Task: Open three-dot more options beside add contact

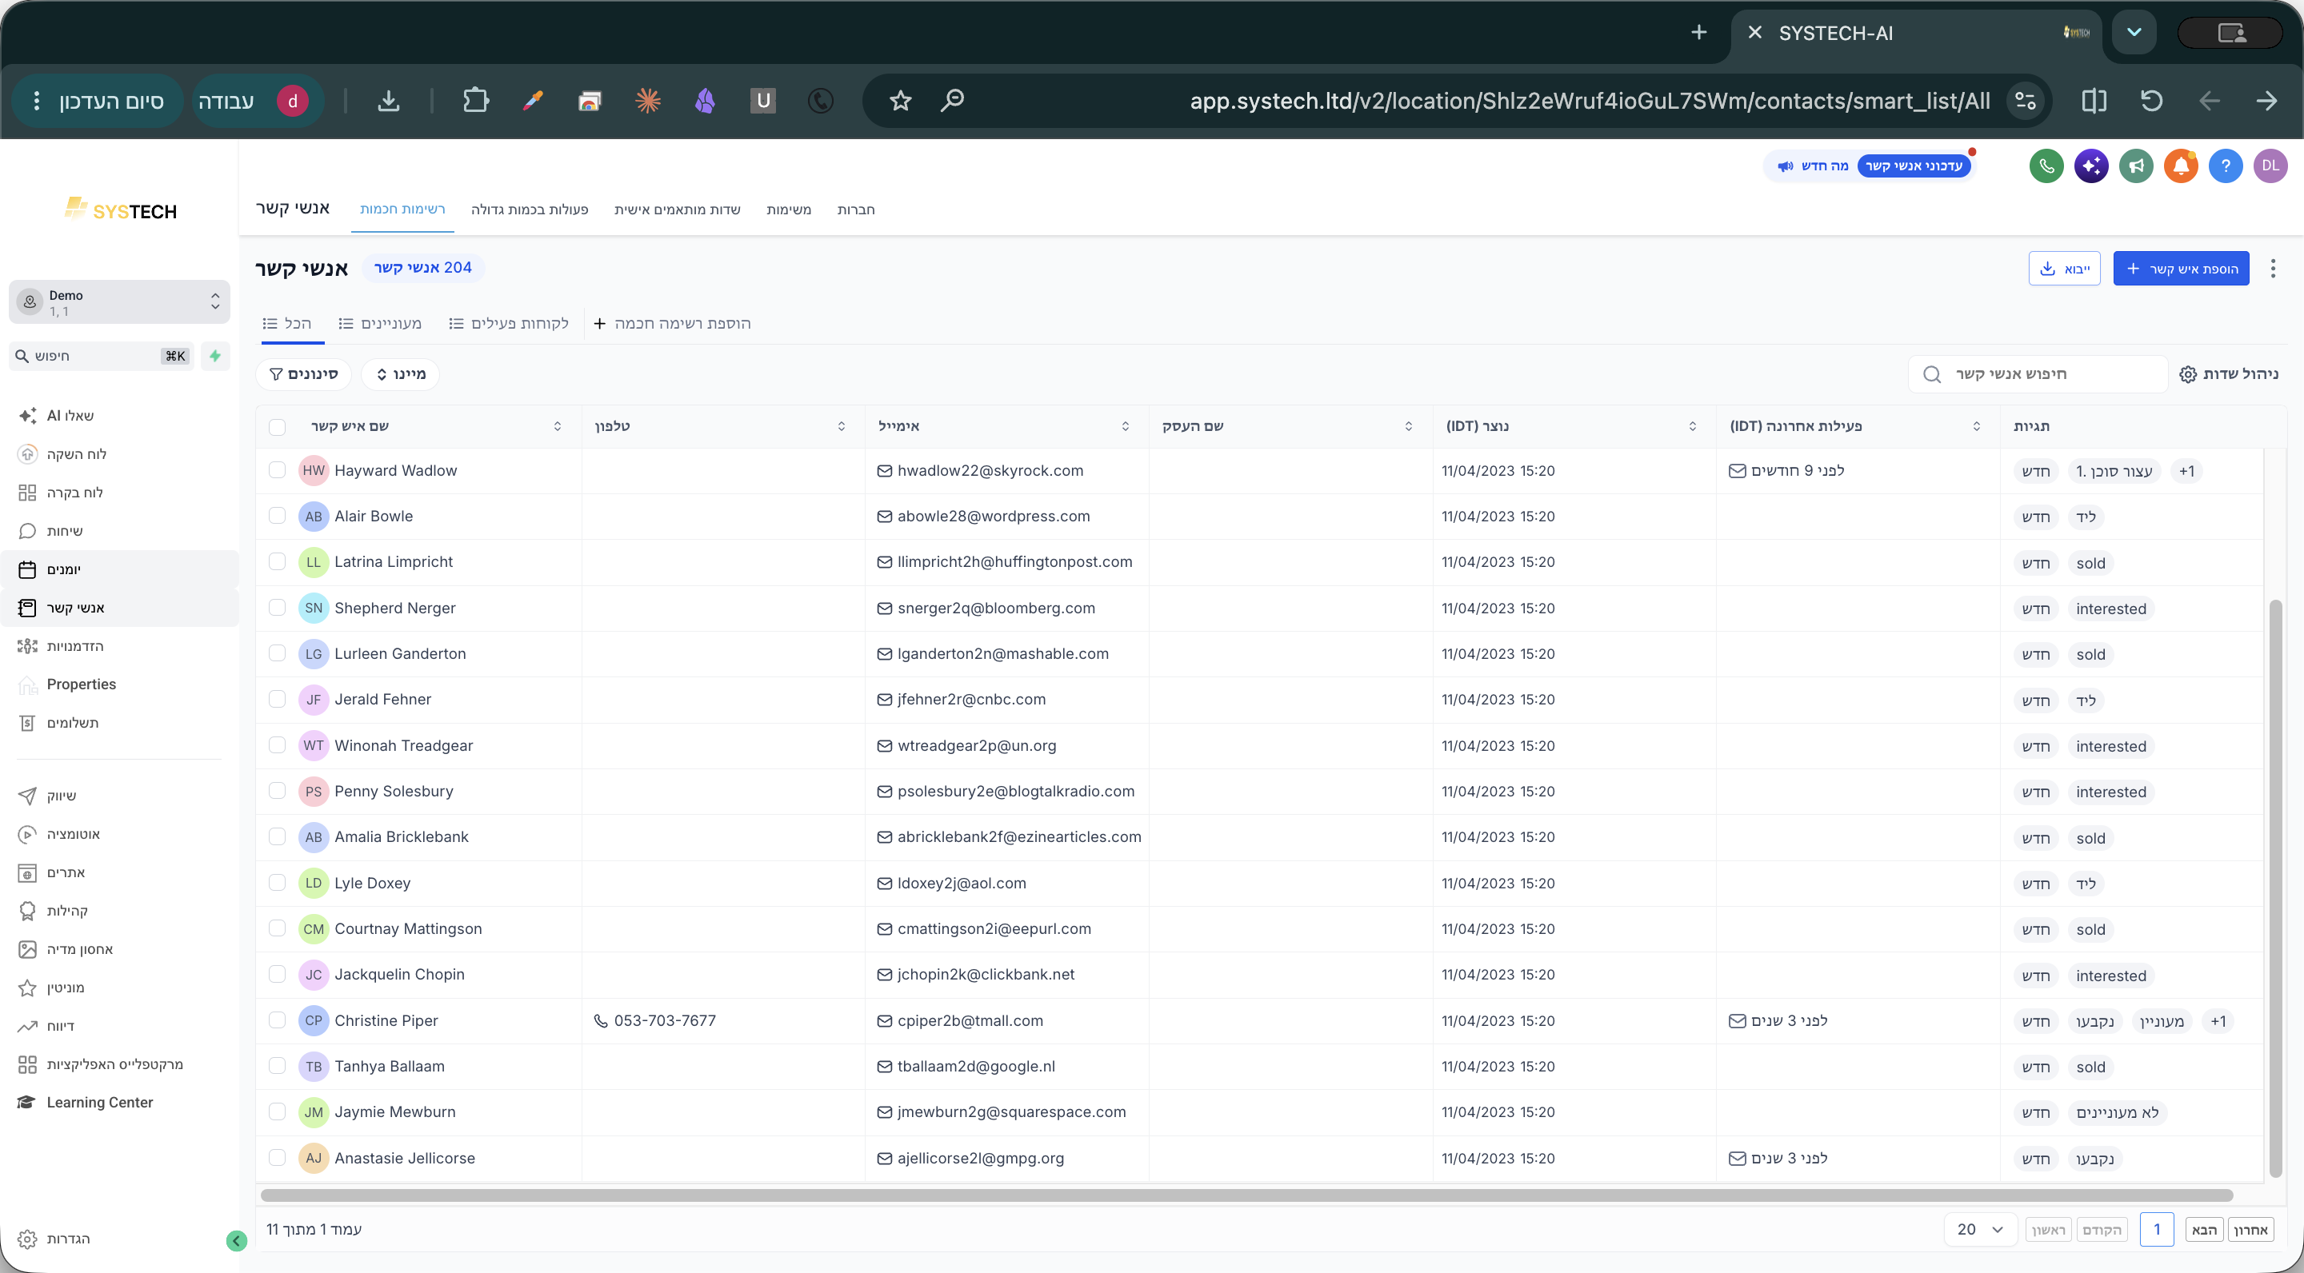Action: (x=2273, y=269)
